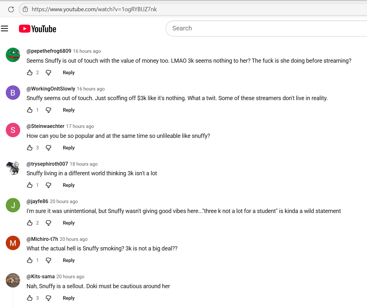Like @pepethefrog6809's comment
367x308 pixels.
tap(30, 73)
